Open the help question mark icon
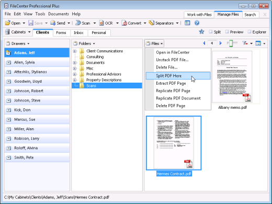Screen dimensions: 272x204 point(197,23)
